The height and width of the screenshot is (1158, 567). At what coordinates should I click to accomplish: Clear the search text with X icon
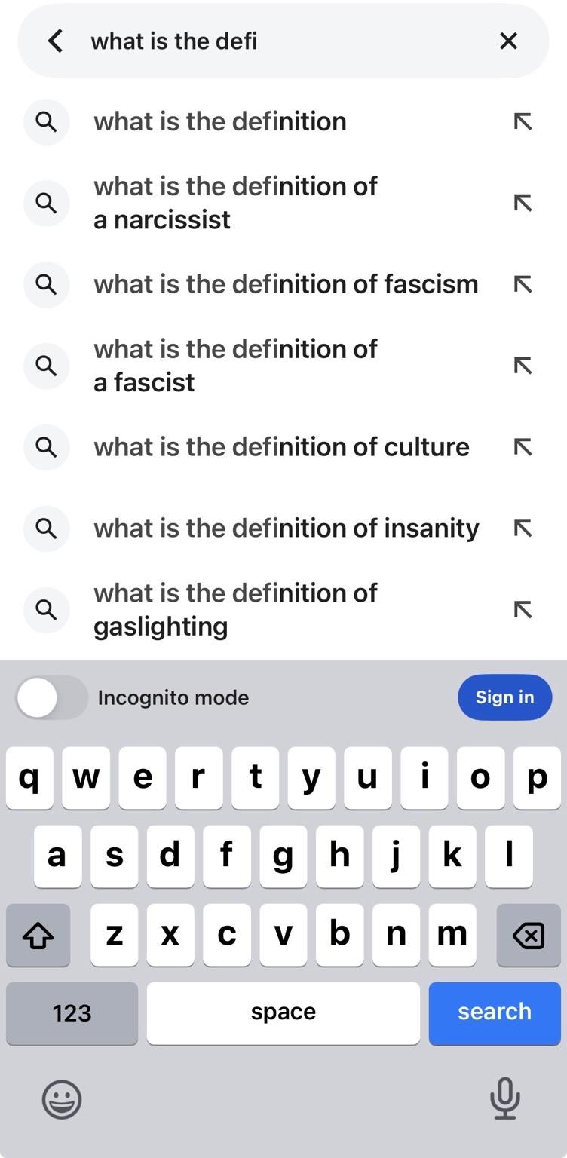pyautogui.click(x=509, y=41)
